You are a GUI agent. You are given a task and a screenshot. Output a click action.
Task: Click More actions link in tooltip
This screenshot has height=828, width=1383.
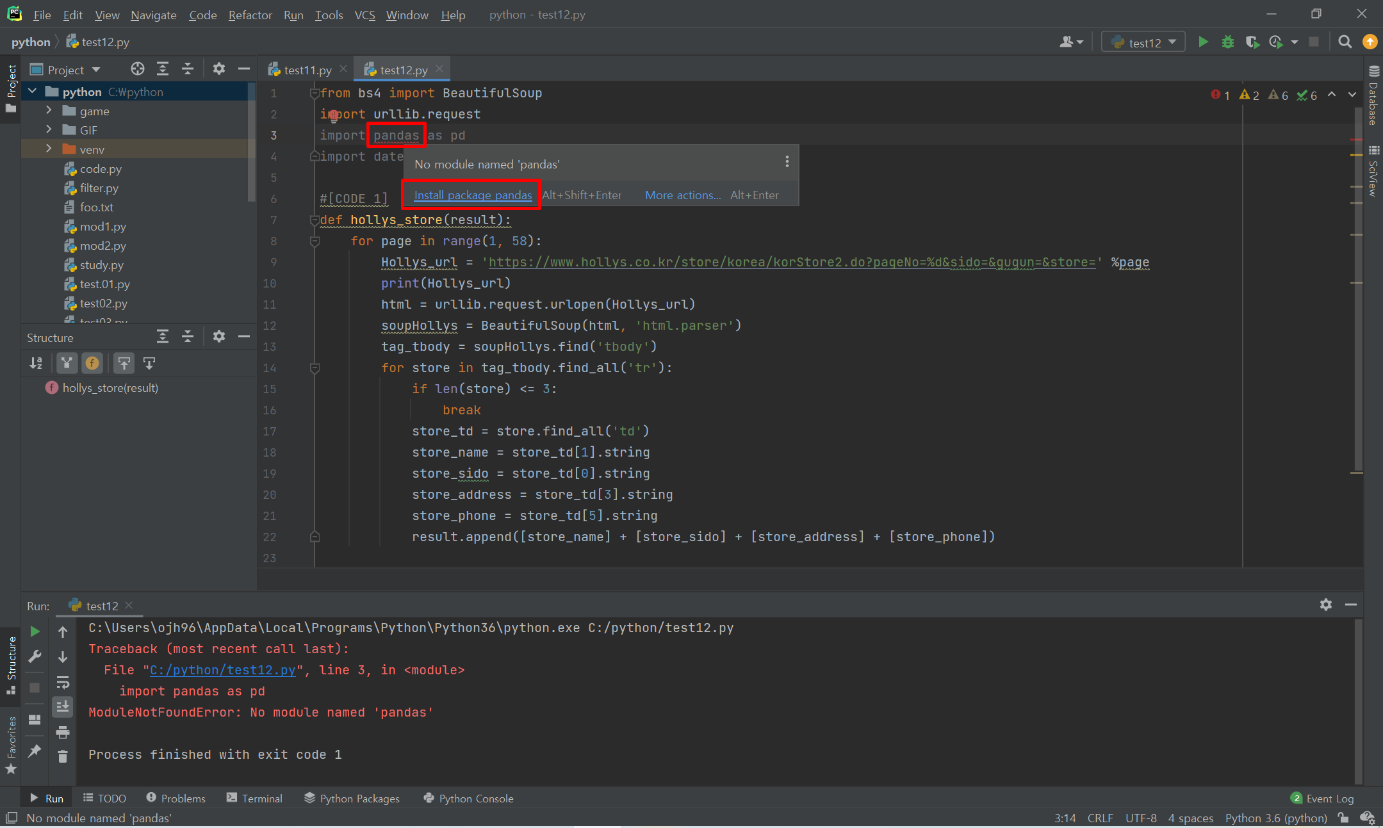[683, 195]
